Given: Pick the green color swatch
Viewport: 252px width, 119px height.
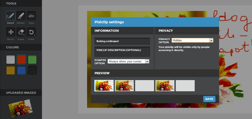Looking at the screenshot, I should (x=32, y=60).
